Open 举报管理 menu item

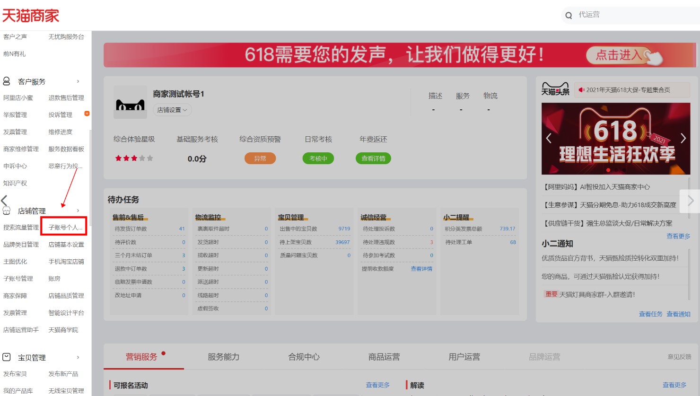[15, 115]
